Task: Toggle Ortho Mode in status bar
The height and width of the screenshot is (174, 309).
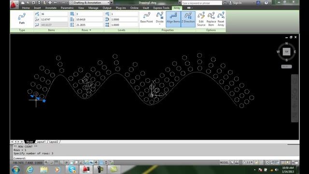Action: [x=61, y=162]
